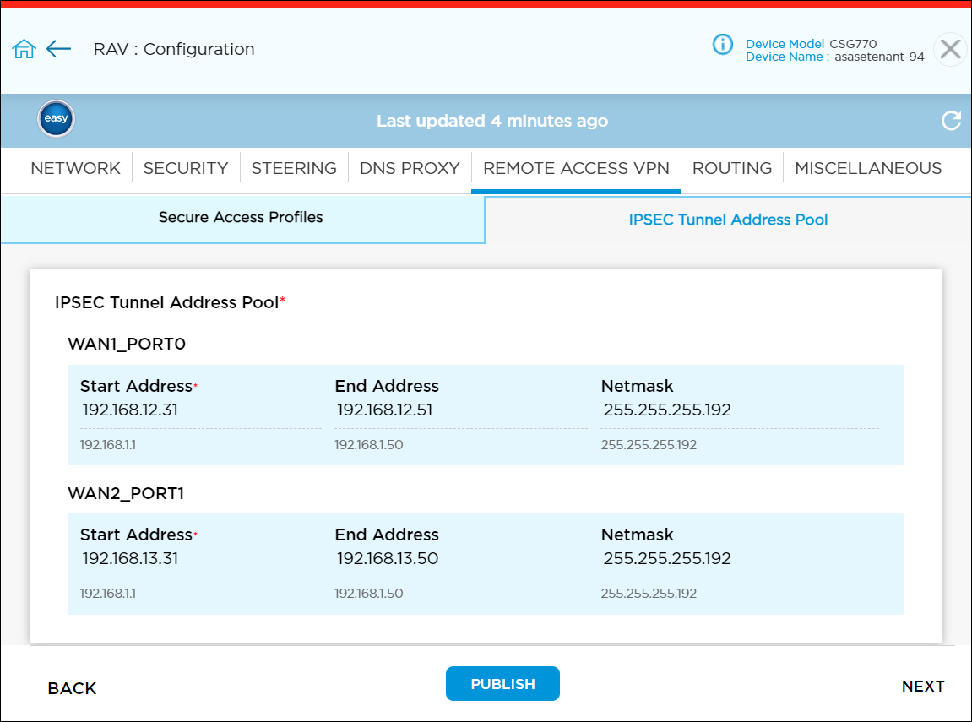Close the RAV Configuration screen
Image resolution: width=972 pixels, height=722 pixels.
[949, 49]
